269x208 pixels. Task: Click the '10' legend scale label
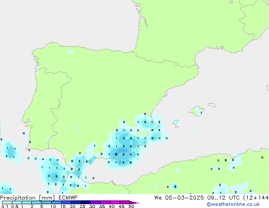pos(53,206)
